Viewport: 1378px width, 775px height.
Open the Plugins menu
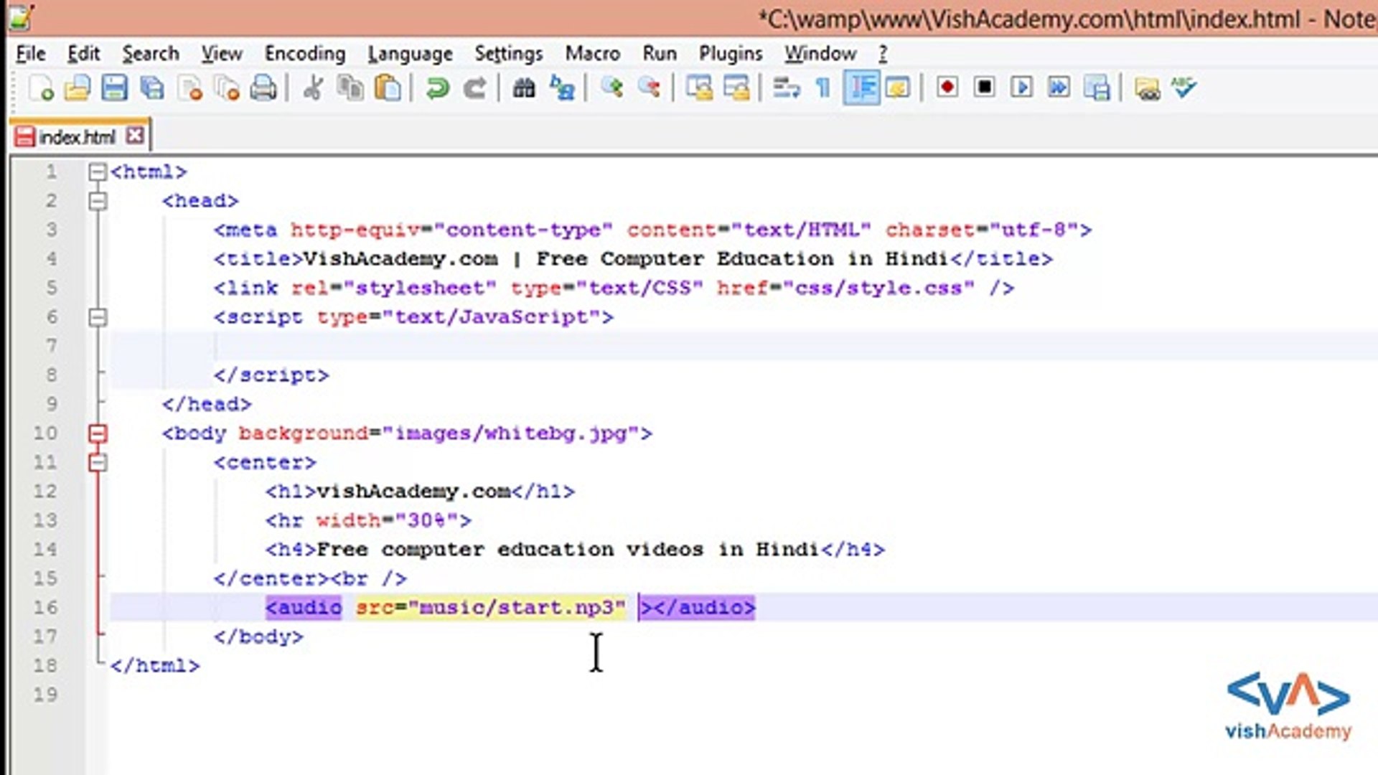(x=730, y=54)
